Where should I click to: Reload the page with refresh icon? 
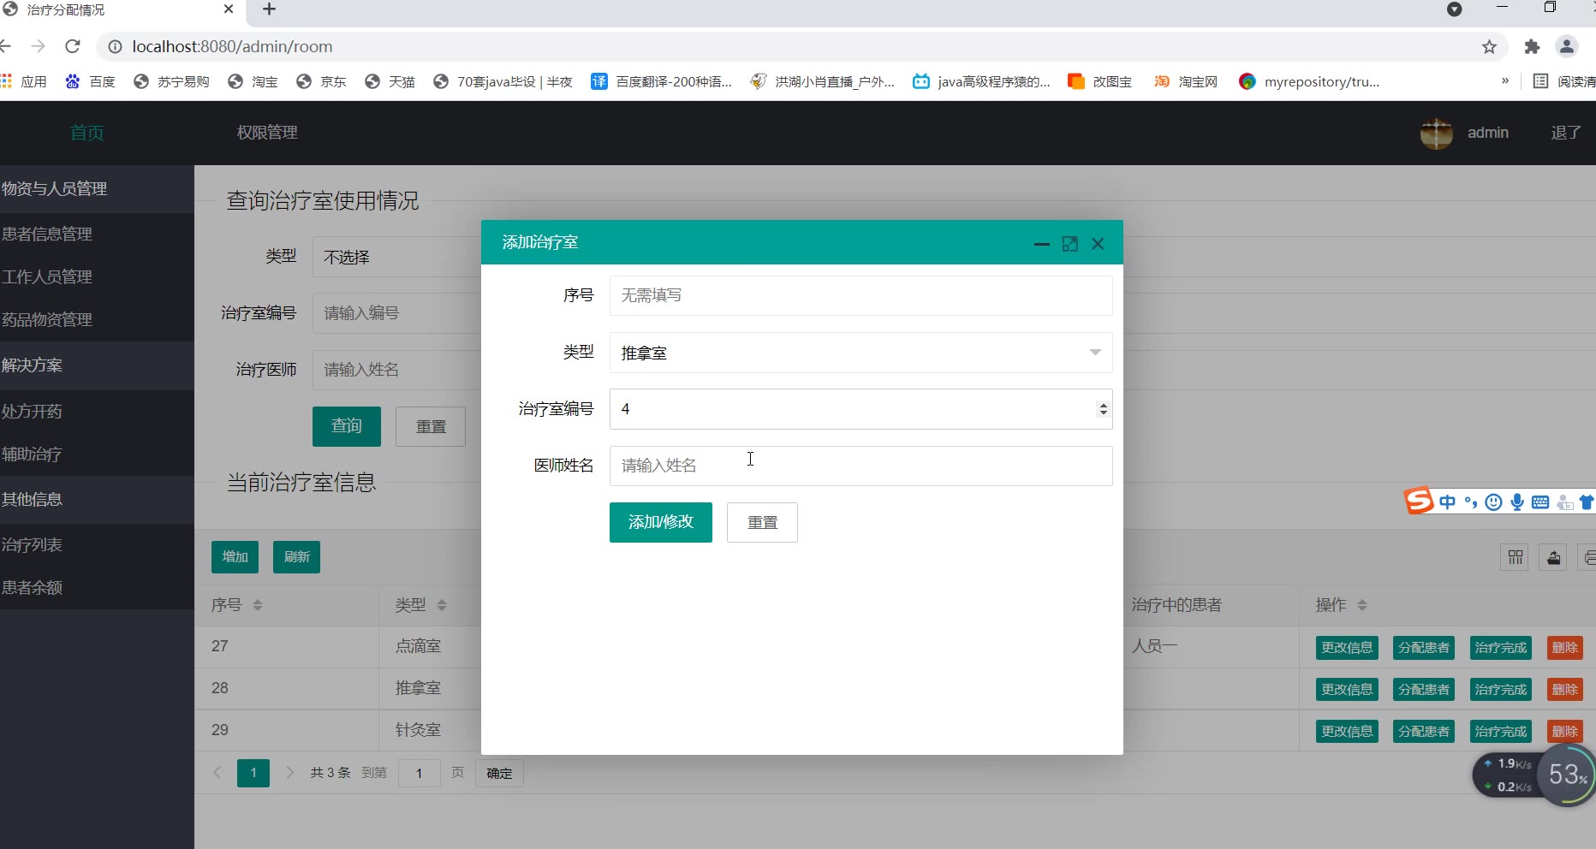tap(73, 46)
